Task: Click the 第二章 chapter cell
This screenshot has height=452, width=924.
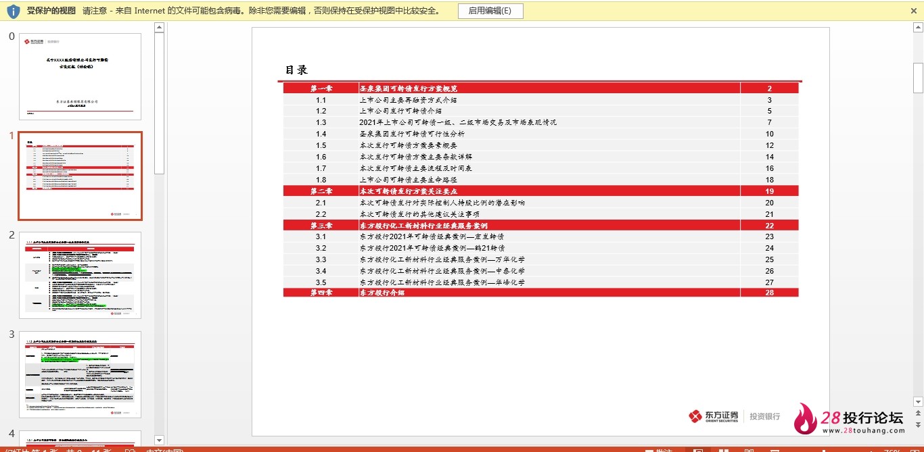Action: pos(321,191)
